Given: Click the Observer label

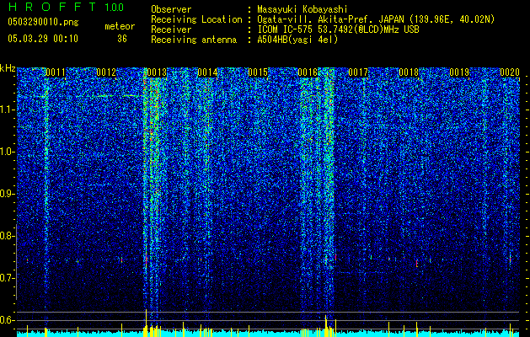Looking at the screenshot, I should (171, 9).
